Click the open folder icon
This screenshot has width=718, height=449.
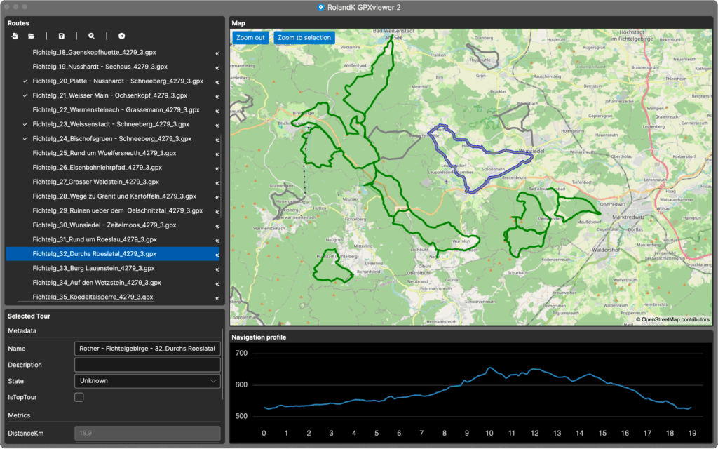click(32, 36)
